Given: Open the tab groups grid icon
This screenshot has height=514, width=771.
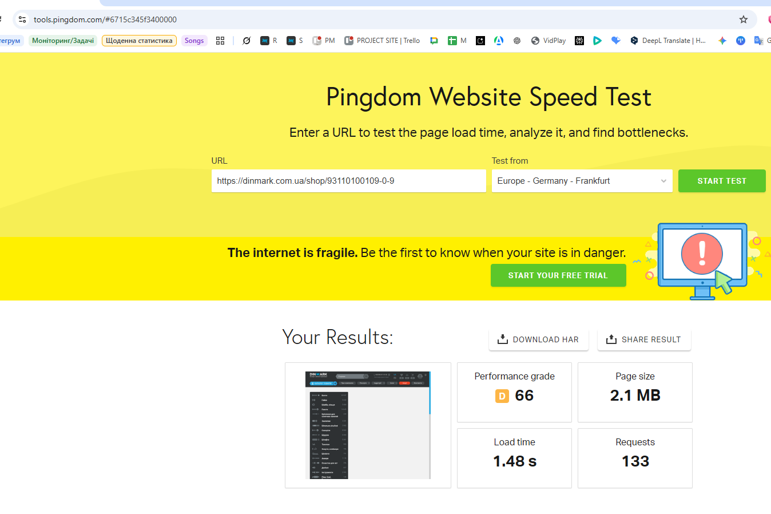Looking at the screenshot, I should (x=220, y=41).
